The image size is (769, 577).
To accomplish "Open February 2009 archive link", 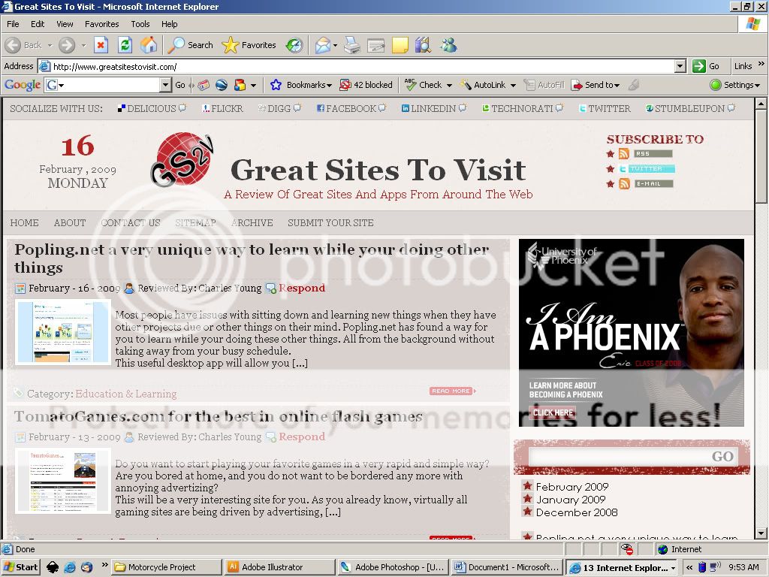I will coord(571,487).
